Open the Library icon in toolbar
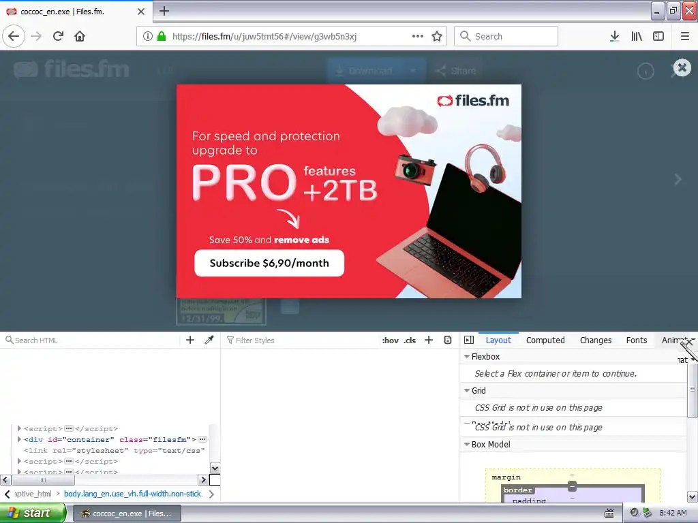This screenshot has width=698, height=523. (x=637, y=36)
